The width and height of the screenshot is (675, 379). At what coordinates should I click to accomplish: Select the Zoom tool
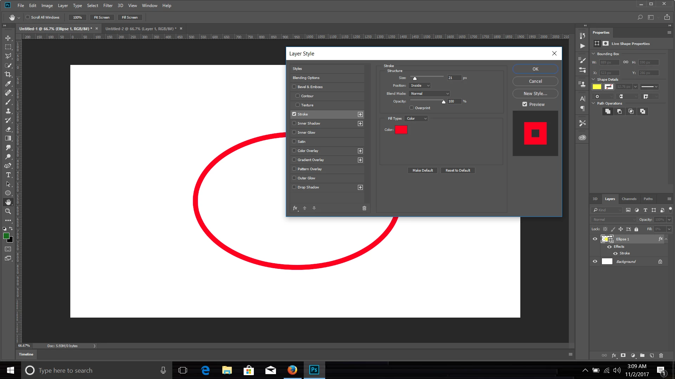pyautogui.click(x=8, y=211)
